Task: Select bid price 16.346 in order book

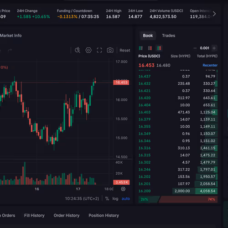Action: 145,141
